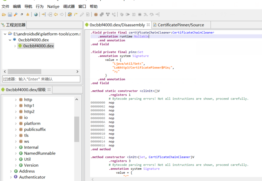262x181 pixels.
Task: Expand the nested 0xcbbf4000.dex Android node
Action: tap(15, 46)
